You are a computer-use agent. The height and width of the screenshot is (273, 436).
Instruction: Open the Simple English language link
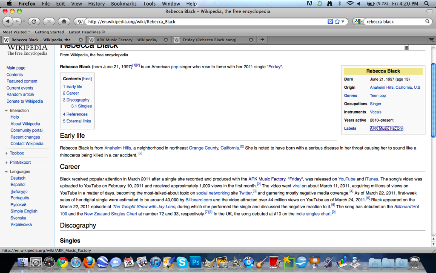click(x=24, y=211)
